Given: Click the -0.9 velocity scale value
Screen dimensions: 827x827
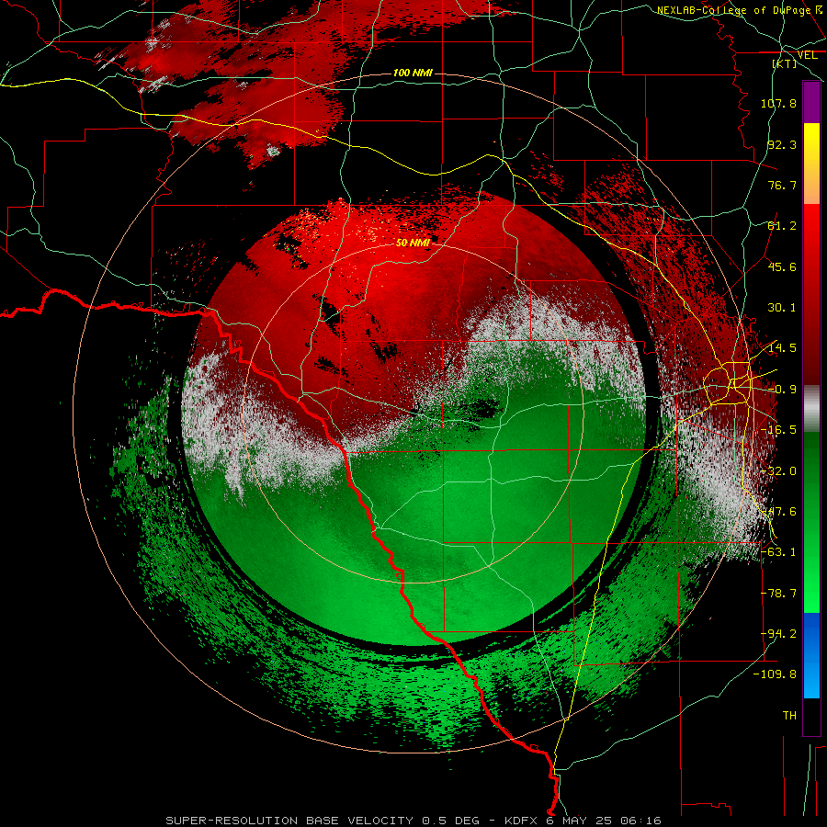Looking at the screenshot, I should pos(782,390).
